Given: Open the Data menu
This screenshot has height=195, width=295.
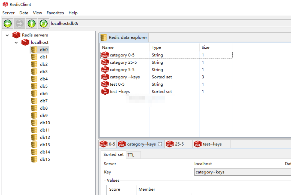Looking at the screenshot, I should click(x=24, y=13).
